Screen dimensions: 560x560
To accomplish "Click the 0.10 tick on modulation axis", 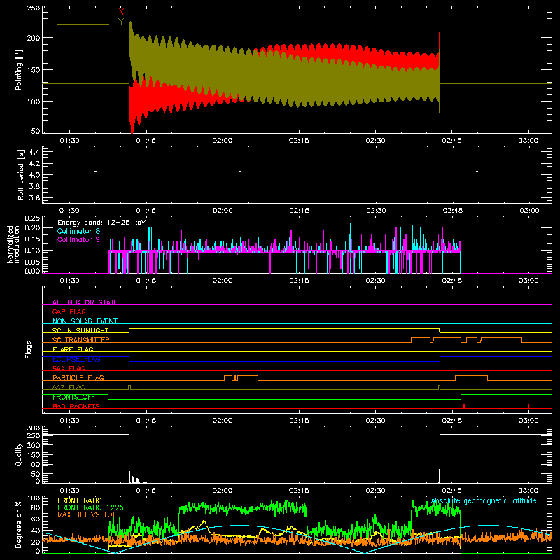I will tap(32, 251).
